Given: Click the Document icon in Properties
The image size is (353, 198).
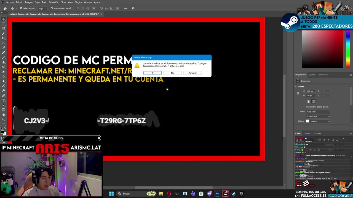Looking at the screenshot, I should [x=298, y=81].
